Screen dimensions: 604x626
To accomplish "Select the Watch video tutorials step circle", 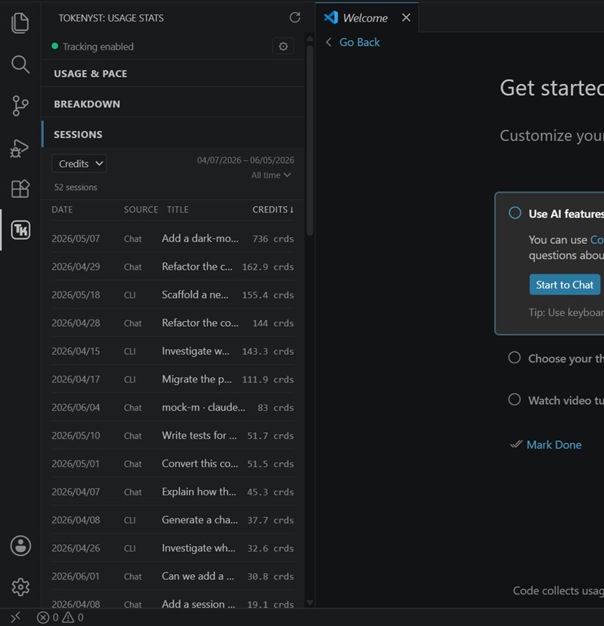I will point(514,399).
